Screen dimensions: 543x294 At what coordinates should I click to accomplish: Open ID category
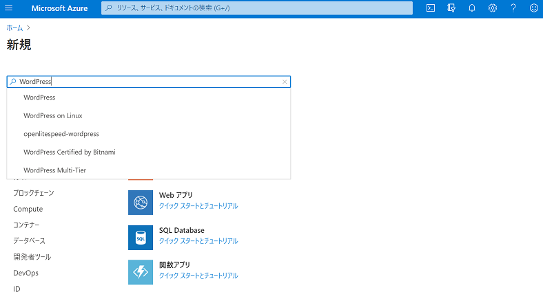[17, 289]
